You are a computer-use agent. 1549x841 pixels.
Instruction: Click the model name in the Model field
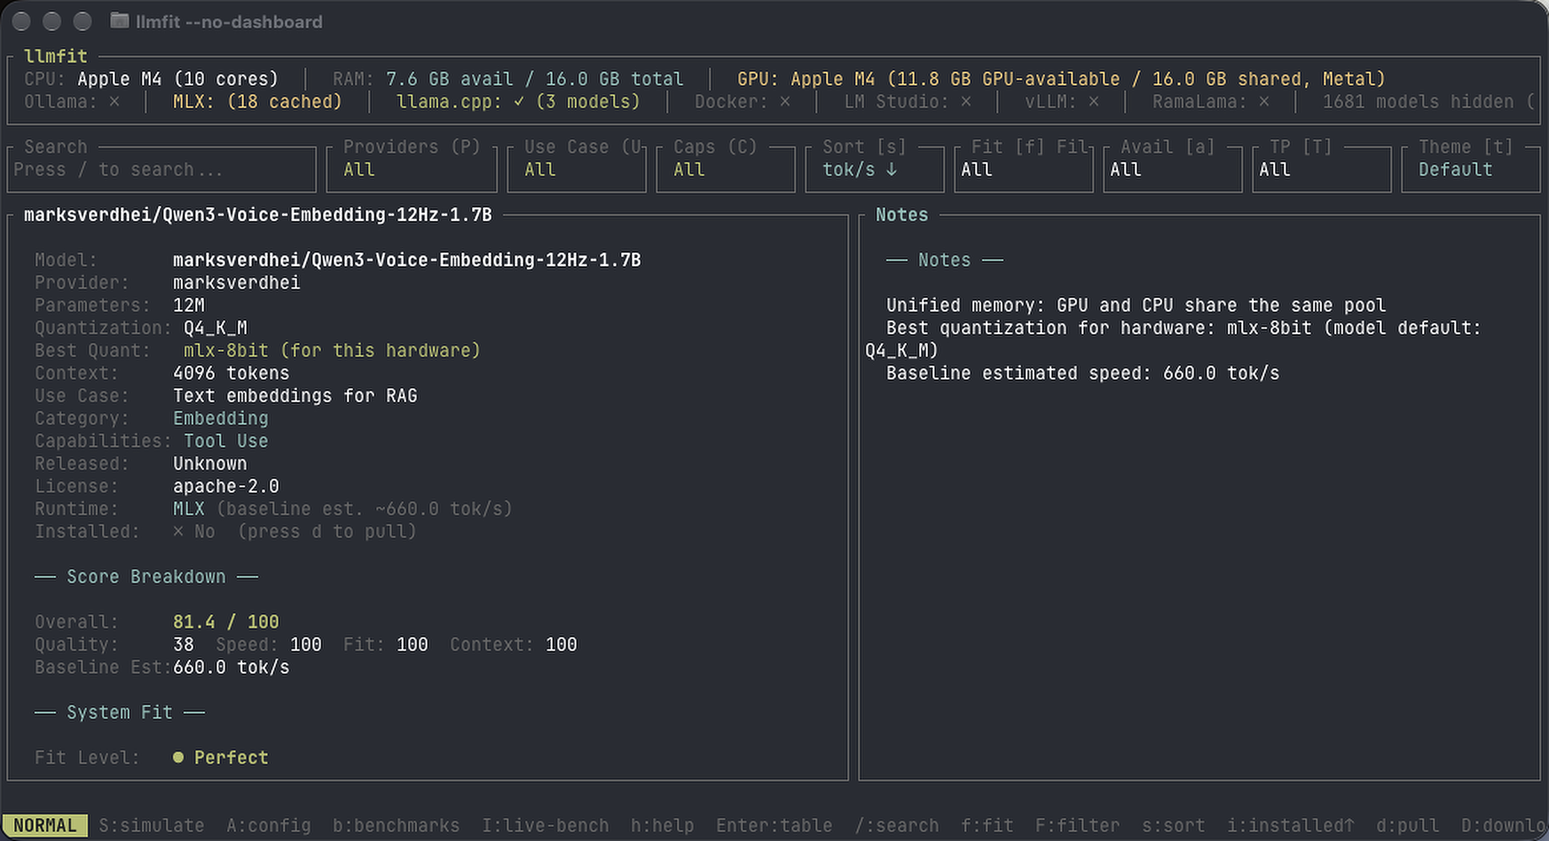407,260
